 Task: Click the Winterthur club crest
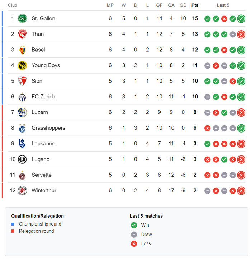coord(22,191)
